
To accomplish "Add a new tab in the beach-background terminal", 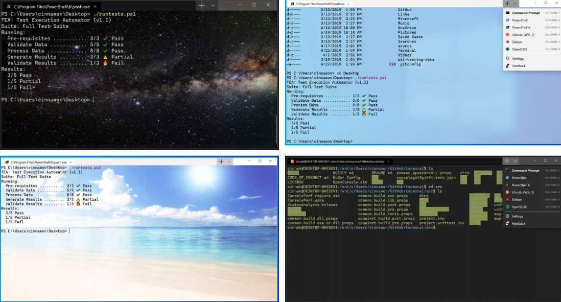I will tap(221, 161).
